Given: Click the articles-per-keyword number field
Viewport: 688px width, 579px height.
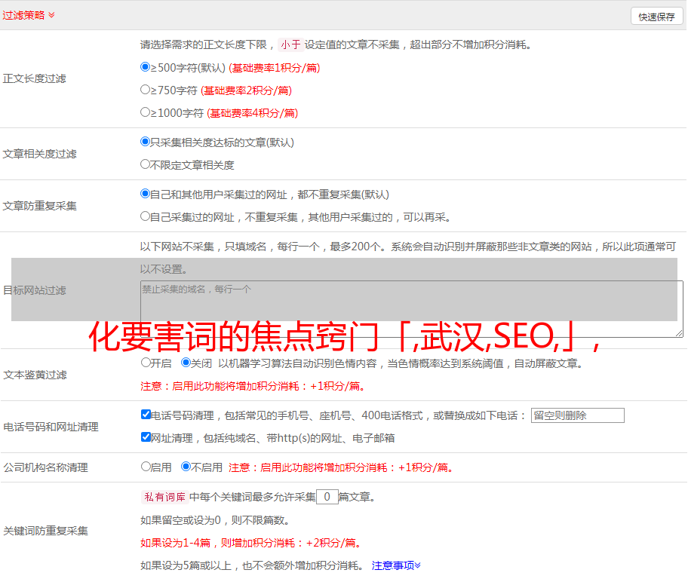Looking at the screenshot, I should (x=327, y=497).
